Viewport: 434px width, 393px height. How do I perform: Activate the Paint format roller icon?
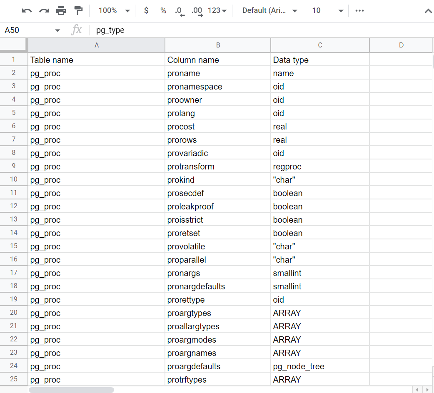click(x=78, y=11)
